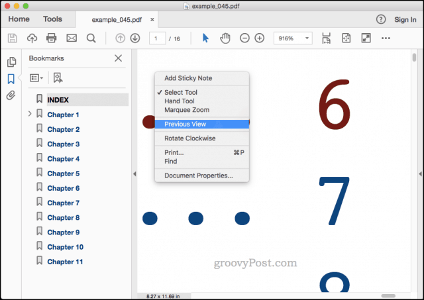424x300 pixels.
Task: Jump to Chapter 2 bookmark
Action: pyautogui.click(x=64, y=129)
